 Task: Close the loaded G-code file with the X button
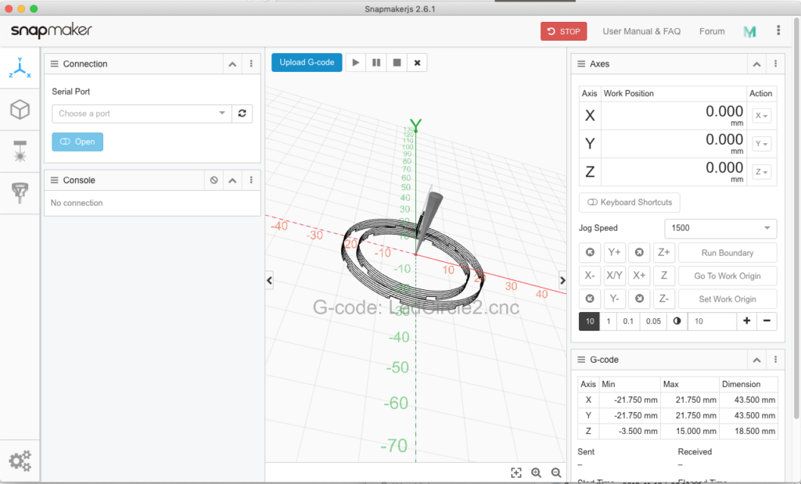(418, 63)
